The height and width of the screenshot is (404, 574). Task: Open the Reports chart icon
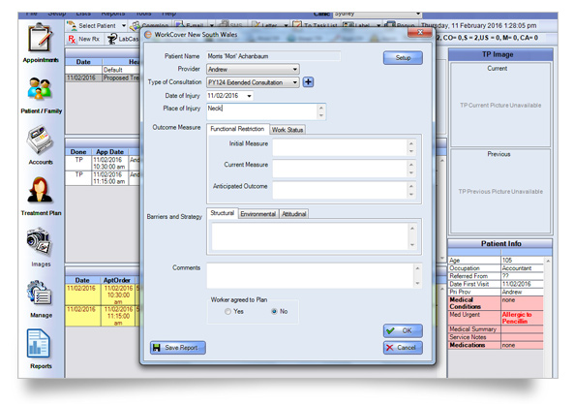click(x=38, y=344)
